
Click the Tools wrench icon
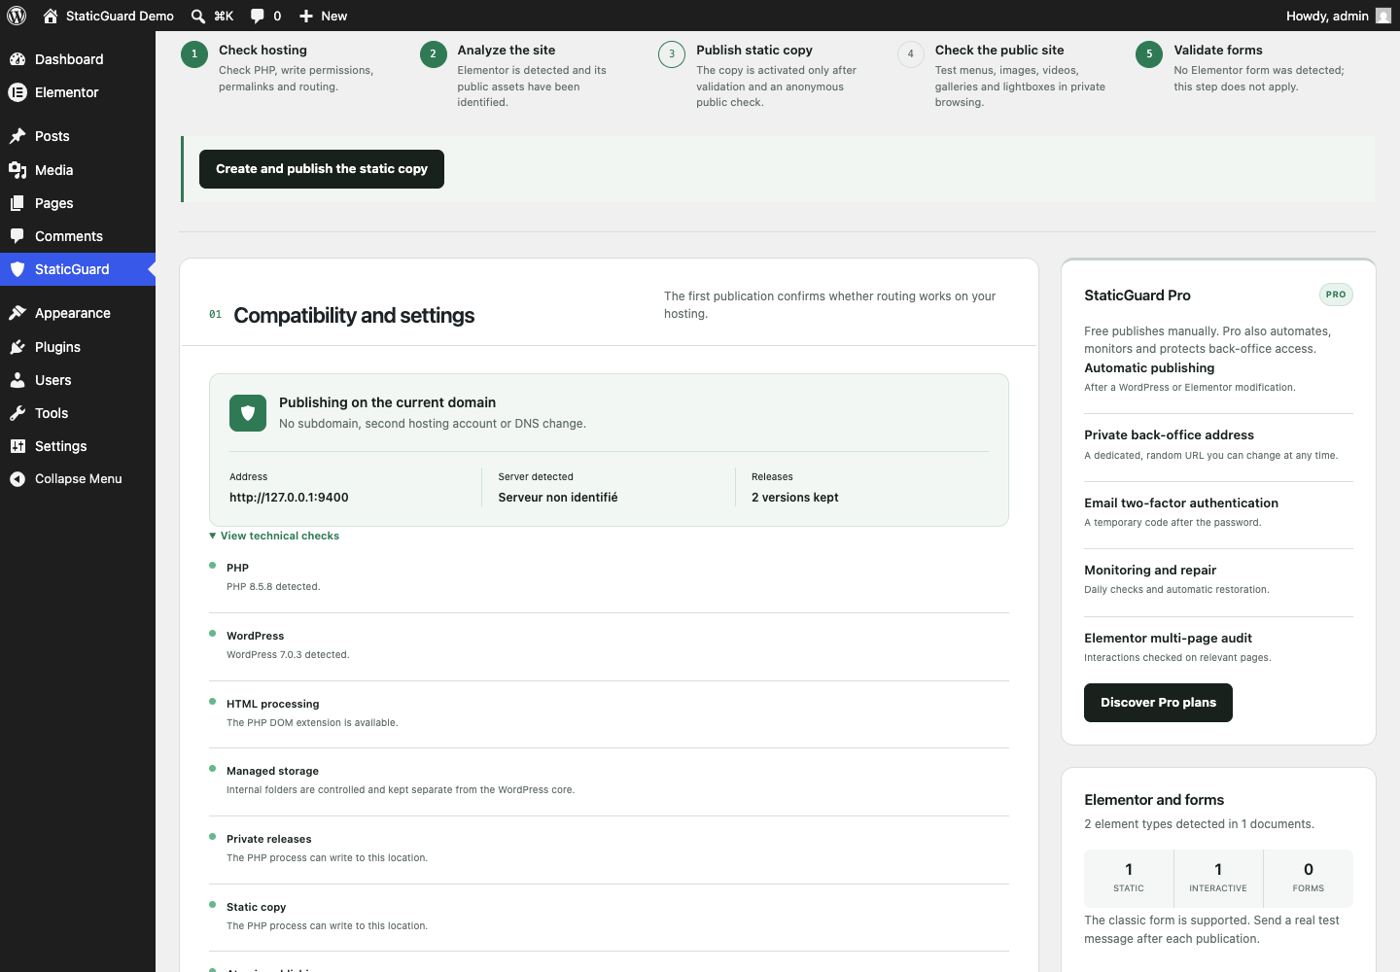coord(17,413)
